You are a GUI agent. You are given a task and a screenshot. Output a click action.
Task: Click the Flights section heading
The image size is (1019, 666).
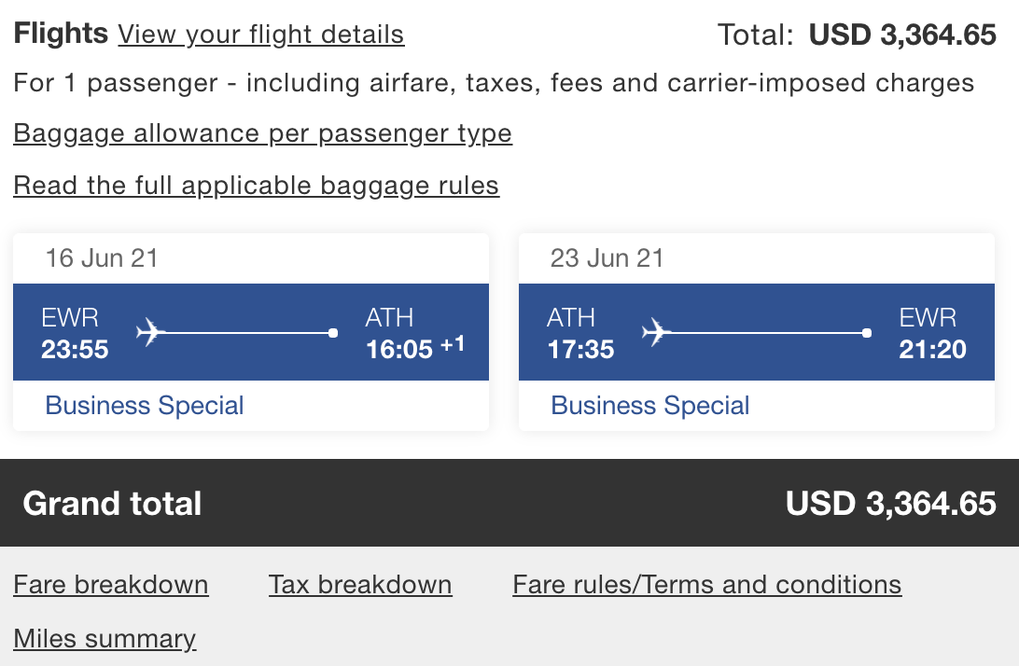(x=61, y=35)
